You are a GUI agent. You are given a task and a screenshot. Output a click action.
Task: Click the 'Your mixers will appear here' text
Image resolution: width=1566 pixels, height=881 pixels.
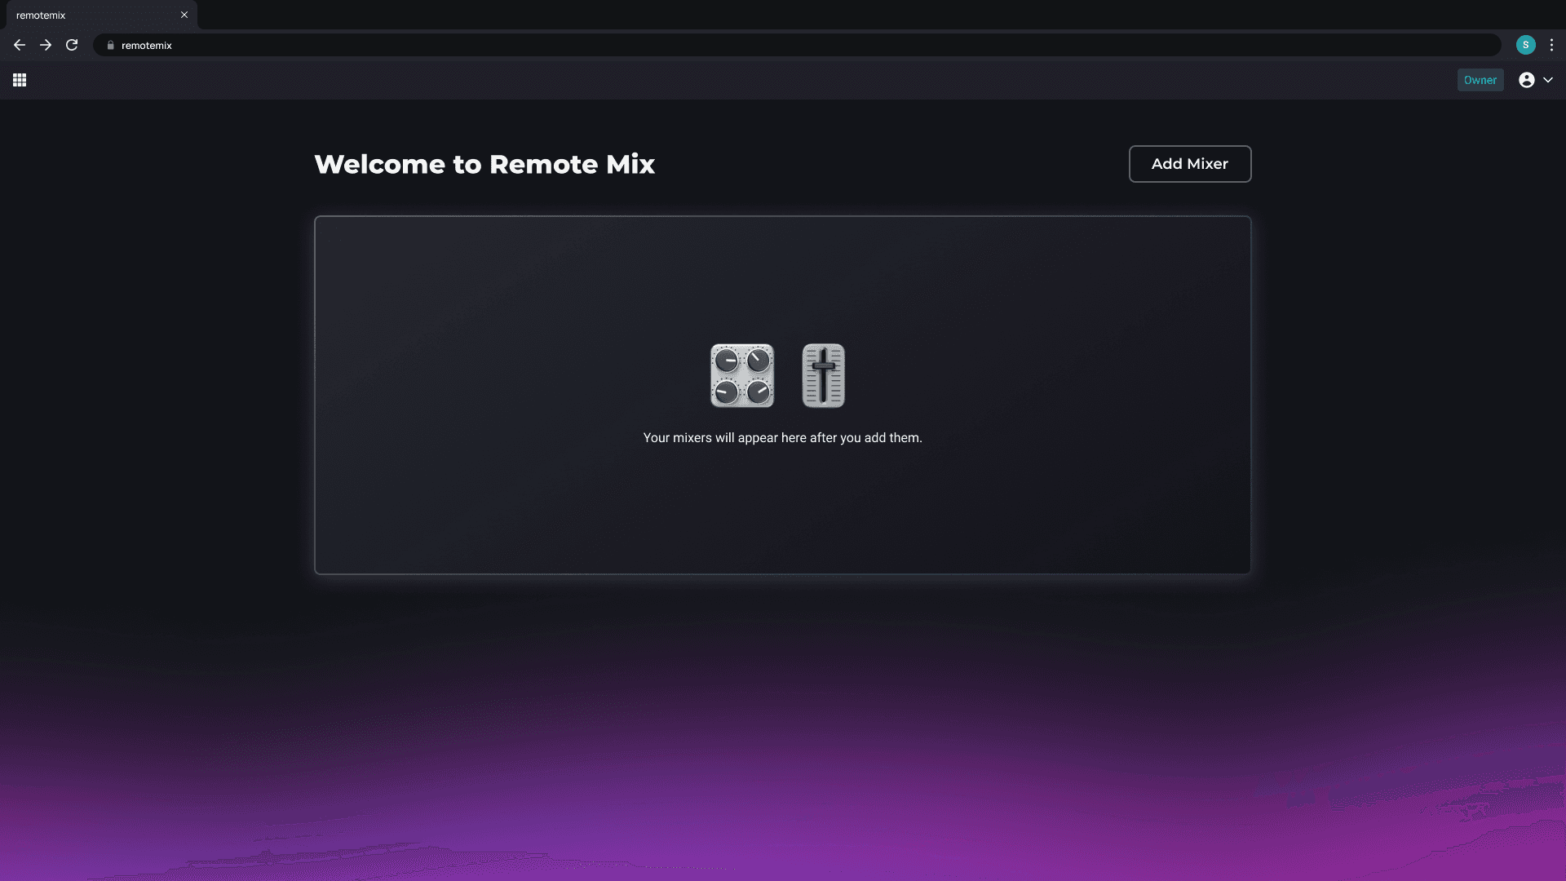[782, 438]
